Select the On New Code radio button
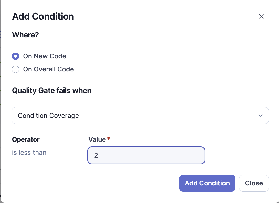This screenshot has width=279, height=203. (x=16, y=56)
